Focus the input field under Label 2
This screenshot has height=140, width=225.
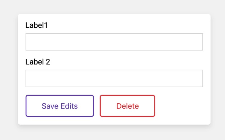114,78
